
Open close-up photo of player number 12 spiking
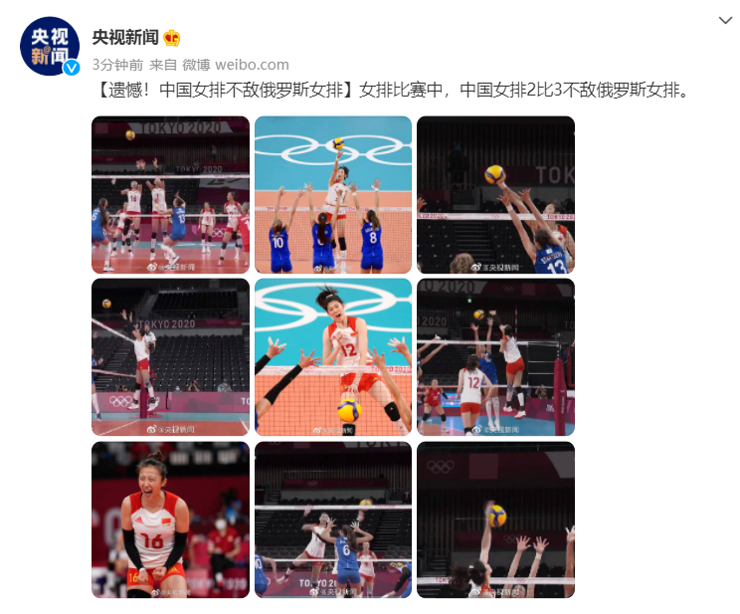click(333, 357)
